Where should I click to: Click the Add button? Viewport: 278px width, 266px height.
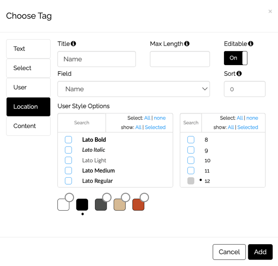[260, 252]
